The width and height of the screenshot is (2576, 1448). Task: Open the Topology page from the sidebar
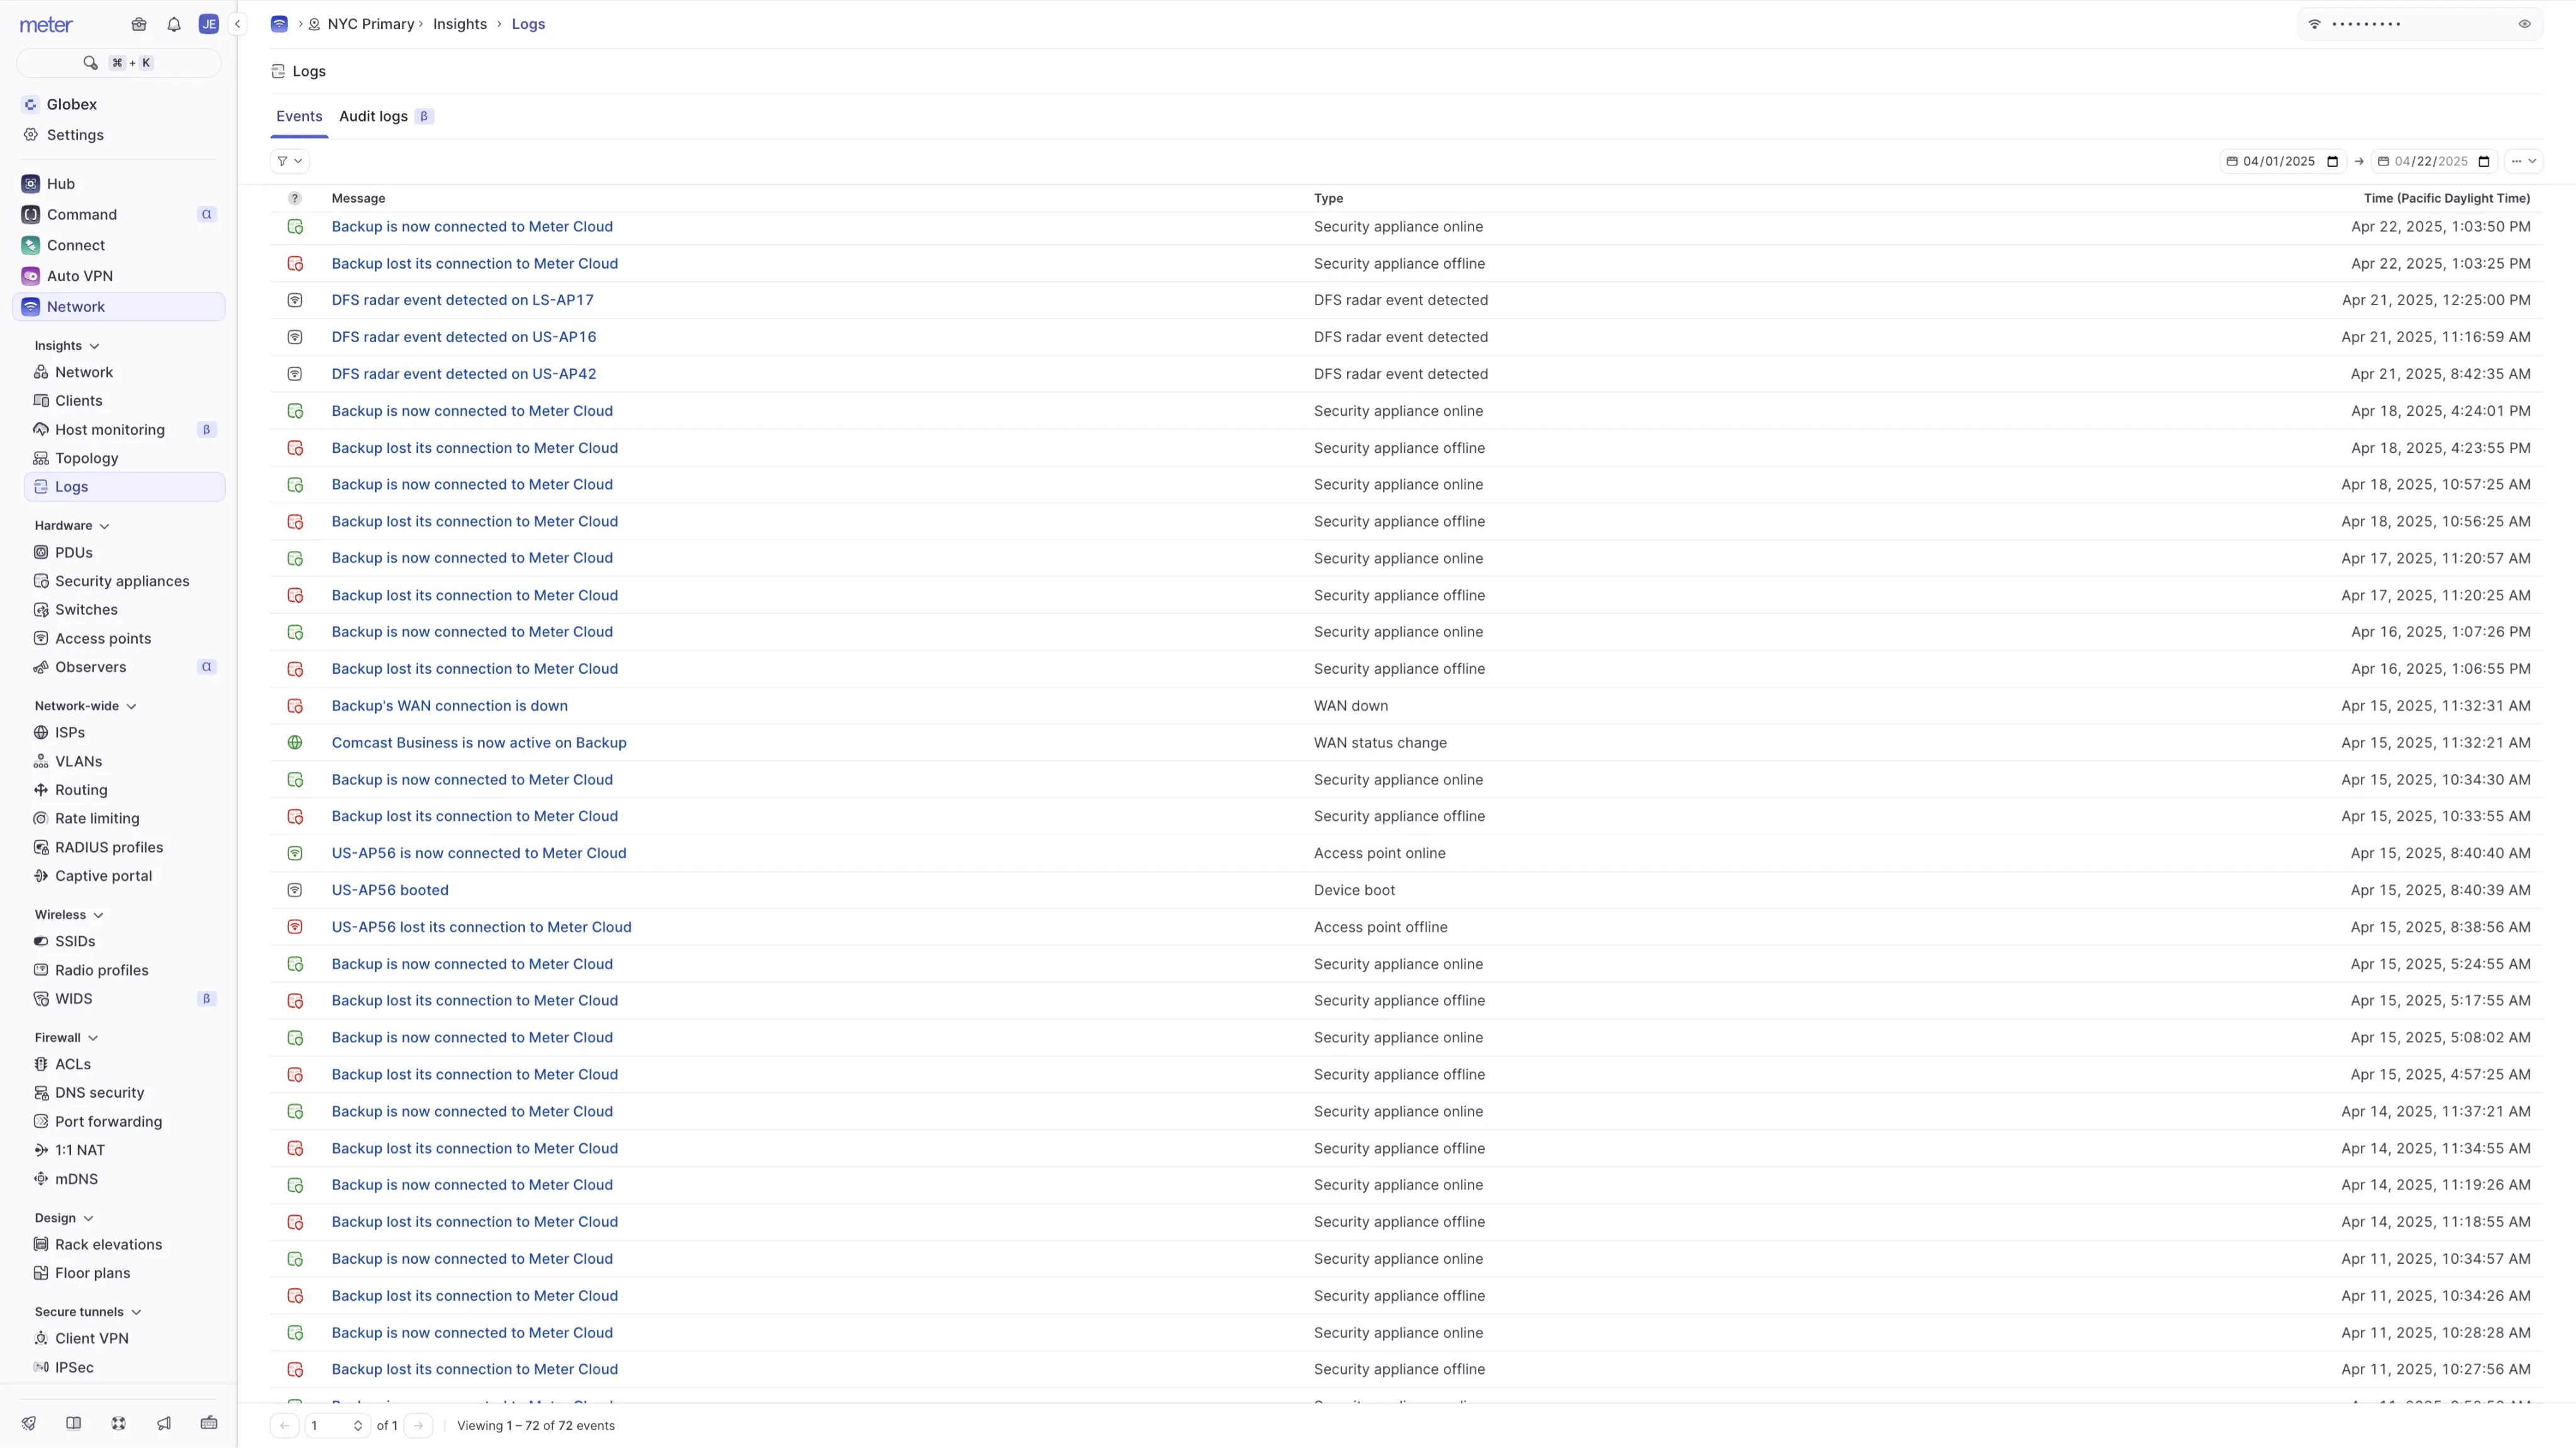[86, 458]
